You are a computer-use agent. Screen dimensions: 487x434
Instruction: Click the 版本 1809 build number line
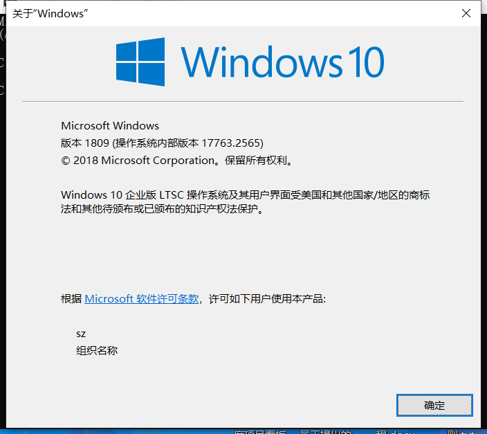[162, 143]
